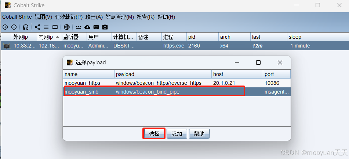Screen dimensions: 349x159
Task: Open the 报告(R) menu
Action: click(146, 17)
